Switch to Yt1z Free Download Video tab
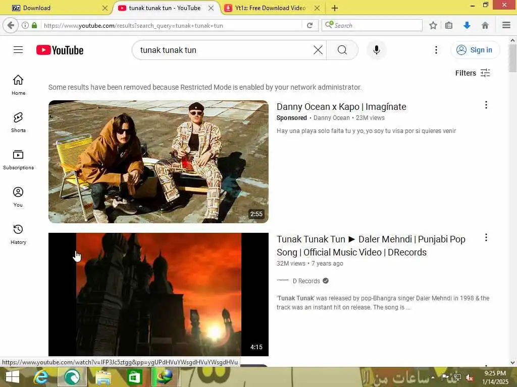The width and height of the screenshot is (517, 387). coord(271,8)
